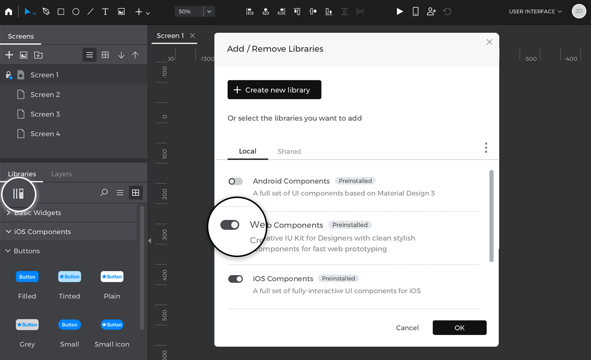591x360 pixels.
Task: Click the libraries list scrollbar
Action: click(491, 216)
